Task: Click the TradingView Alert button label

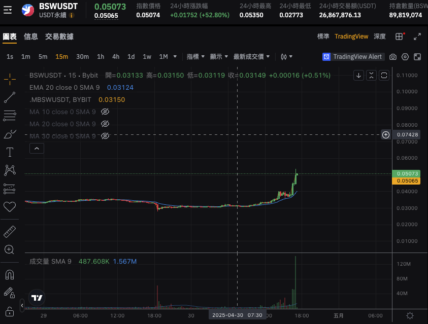Action: coord(357,57)
